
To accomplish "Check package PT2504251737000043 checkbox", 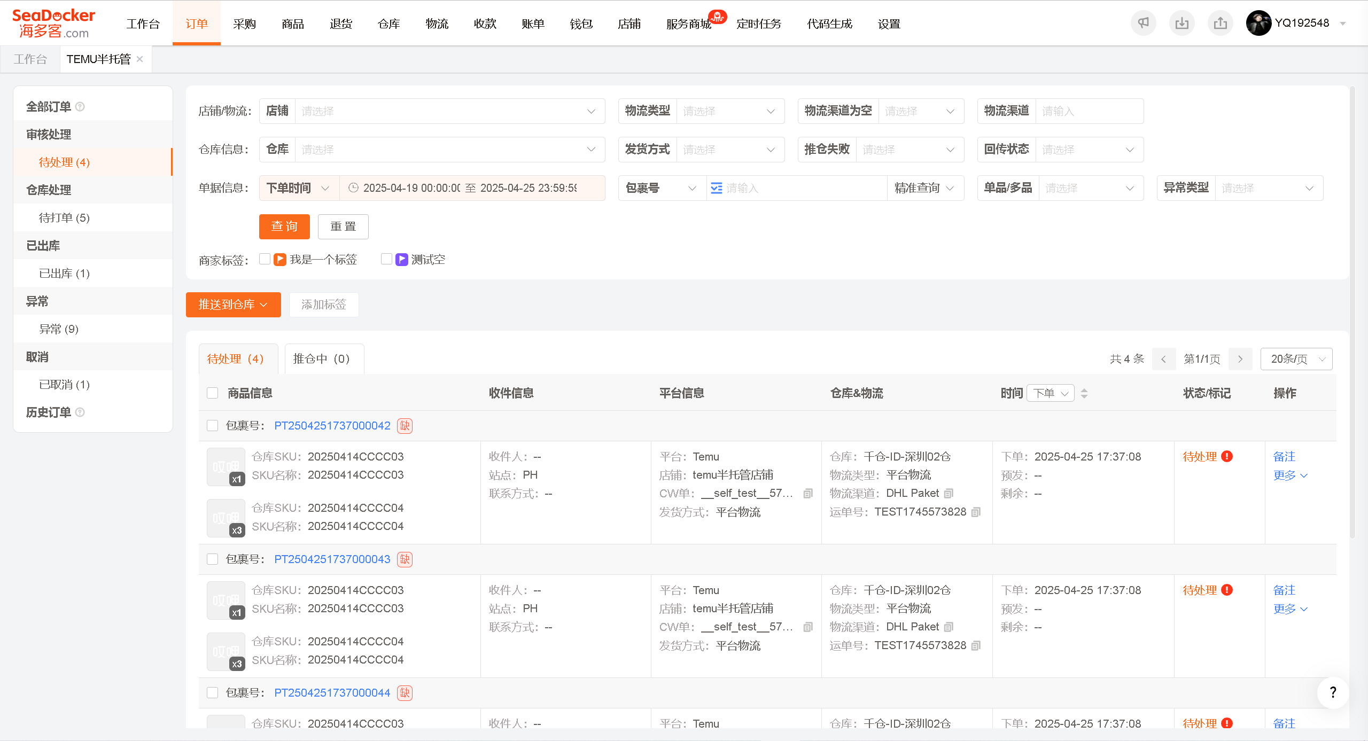I will 212,559.
